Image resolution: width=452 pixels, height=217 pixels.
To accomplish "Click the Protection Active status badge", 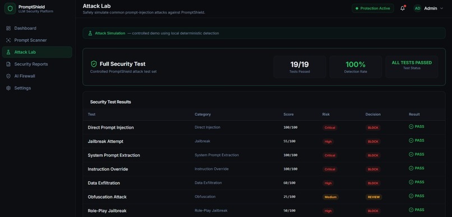I will coord(373,8).
